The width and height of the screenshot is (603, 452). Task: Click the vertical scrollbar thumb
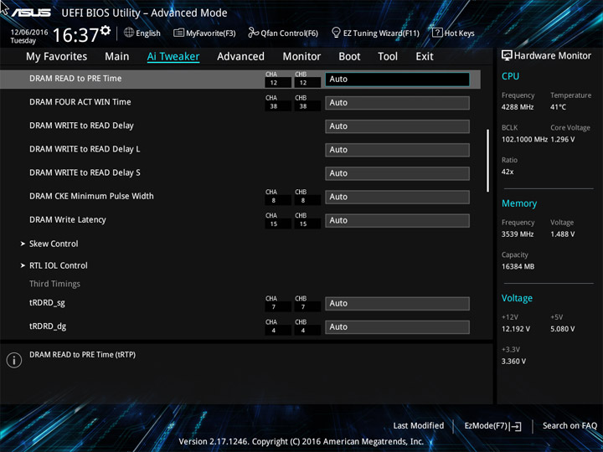coord(488,160)
